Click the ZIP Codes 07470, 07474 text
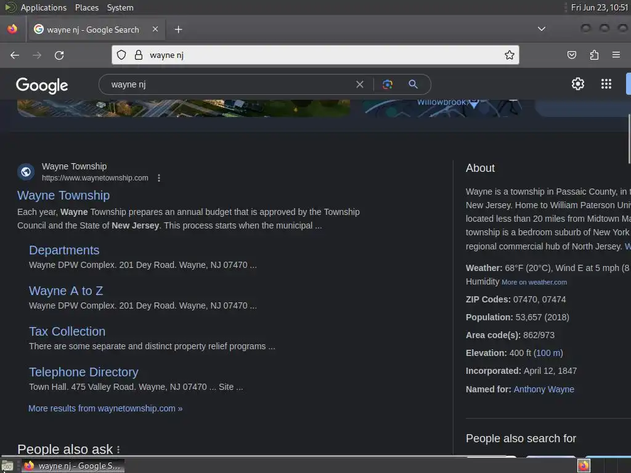The width and height of the screenshot is (631, 473). 516,299
